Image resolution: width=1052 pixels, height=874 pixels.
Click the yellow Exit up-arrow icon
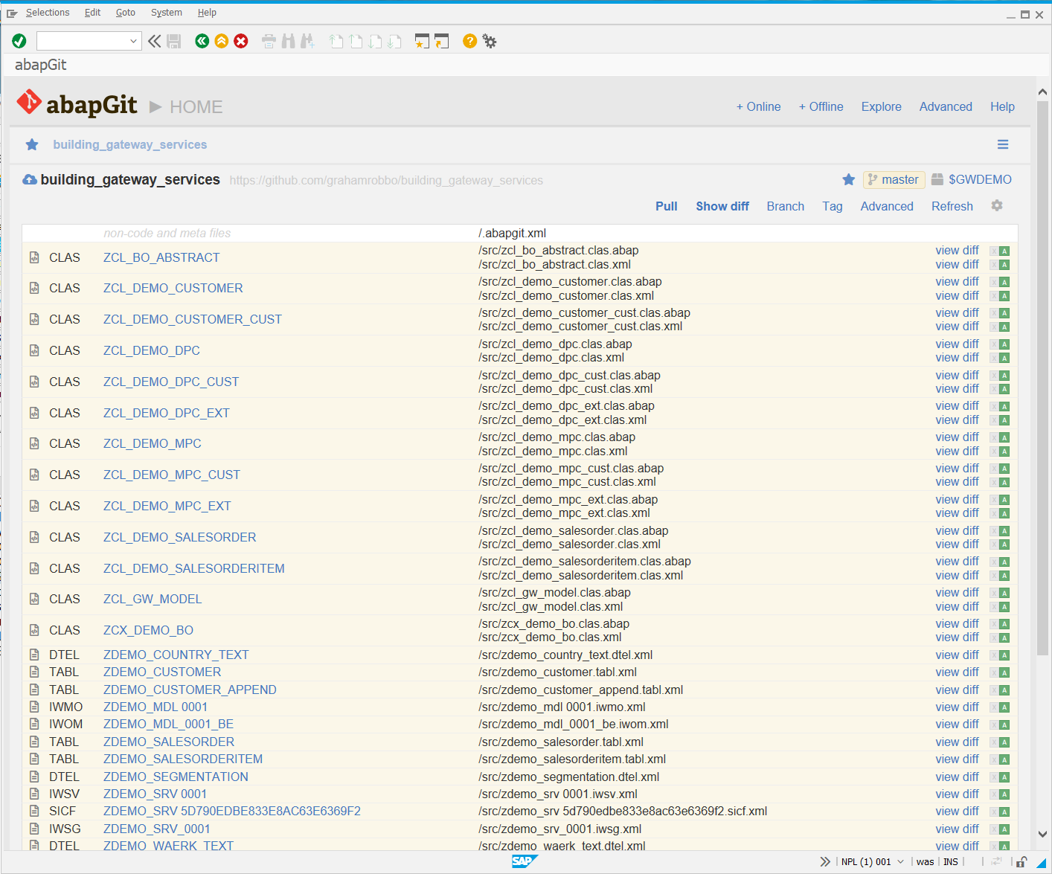click(221, 41)
